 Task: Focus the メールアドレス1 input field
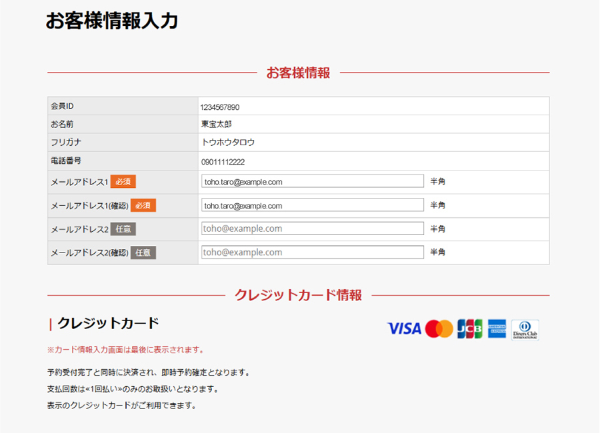312,181
